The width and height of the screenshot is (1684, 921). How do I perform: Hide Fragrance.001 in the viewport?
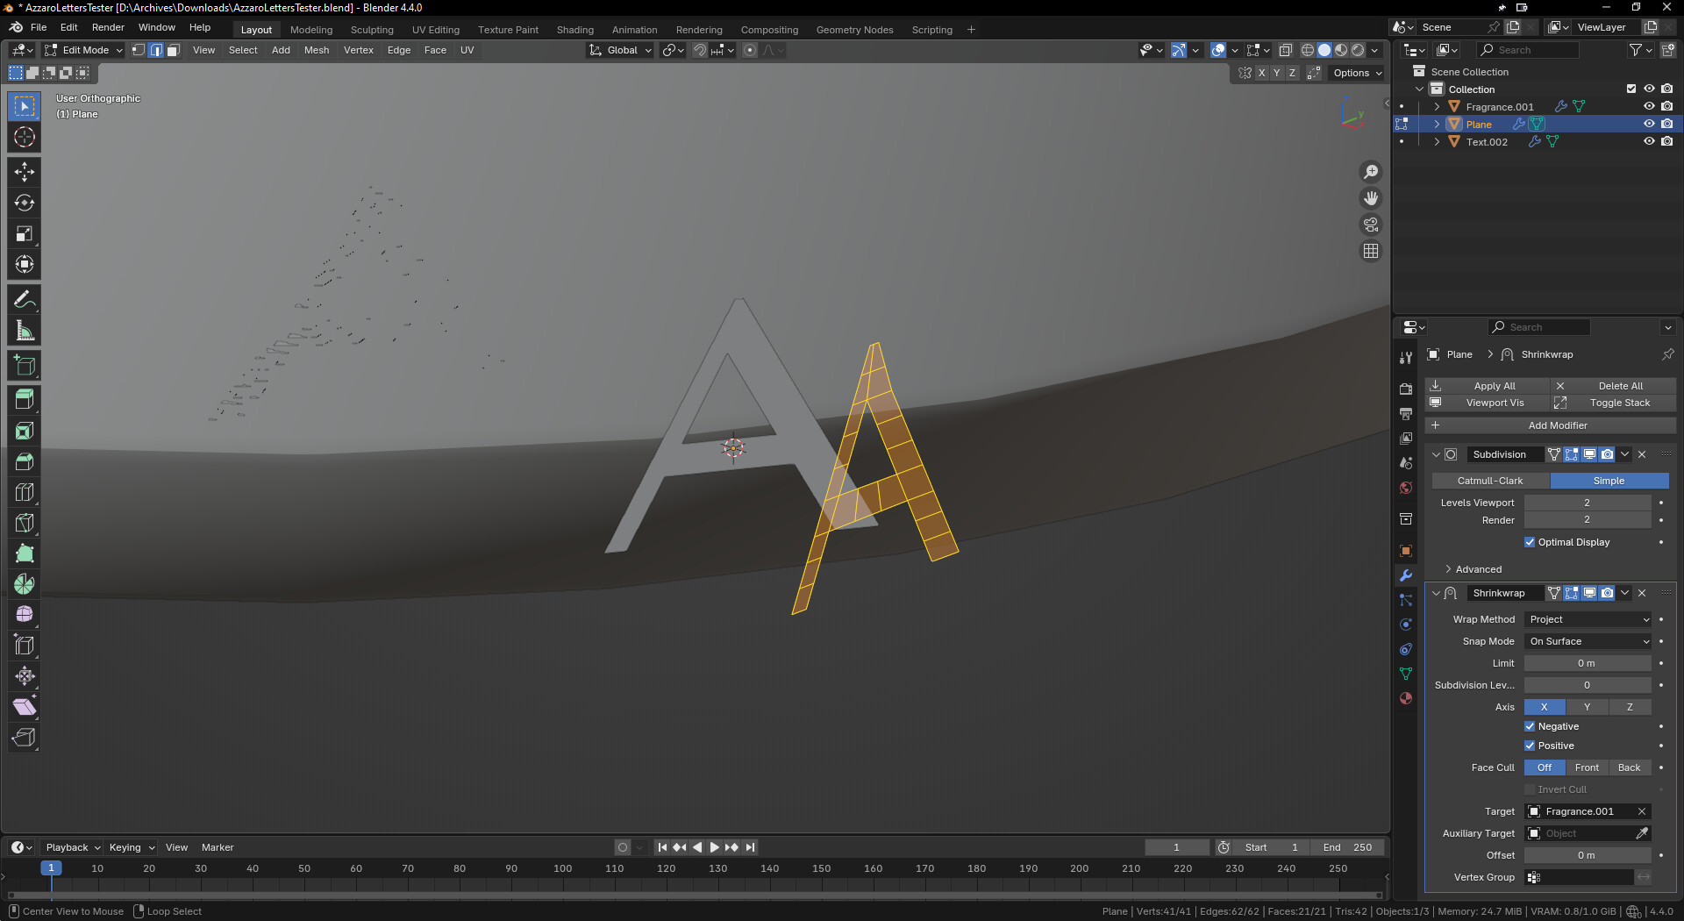click(x=1649, y=106)
